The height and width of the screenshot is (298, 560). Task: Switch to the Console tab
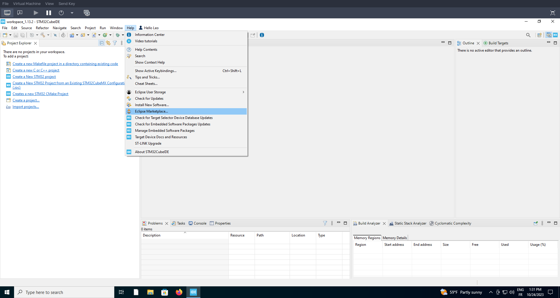pos(197,223)
